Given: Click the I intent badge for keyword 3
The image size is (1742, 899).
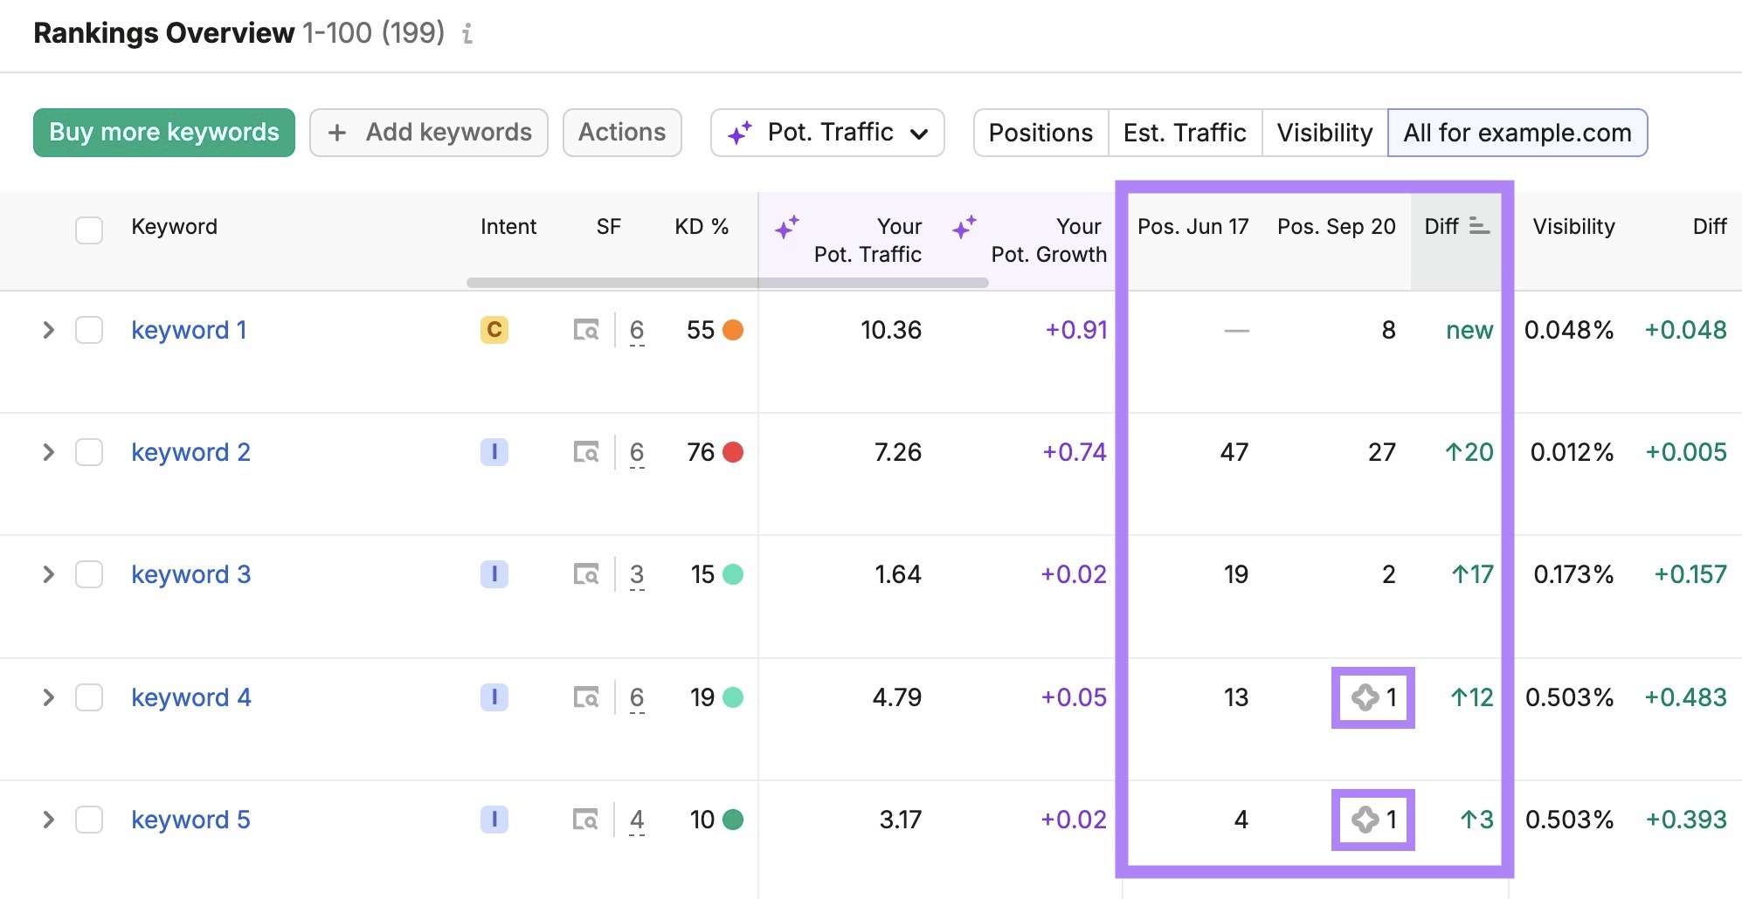Looking at the screenshot, I should [x=494, y=574].
